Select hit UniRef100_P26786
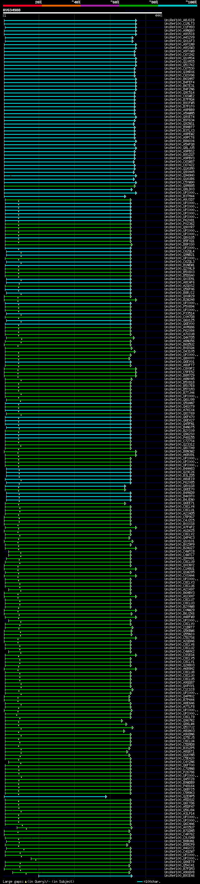 click(x=179, y=772)
